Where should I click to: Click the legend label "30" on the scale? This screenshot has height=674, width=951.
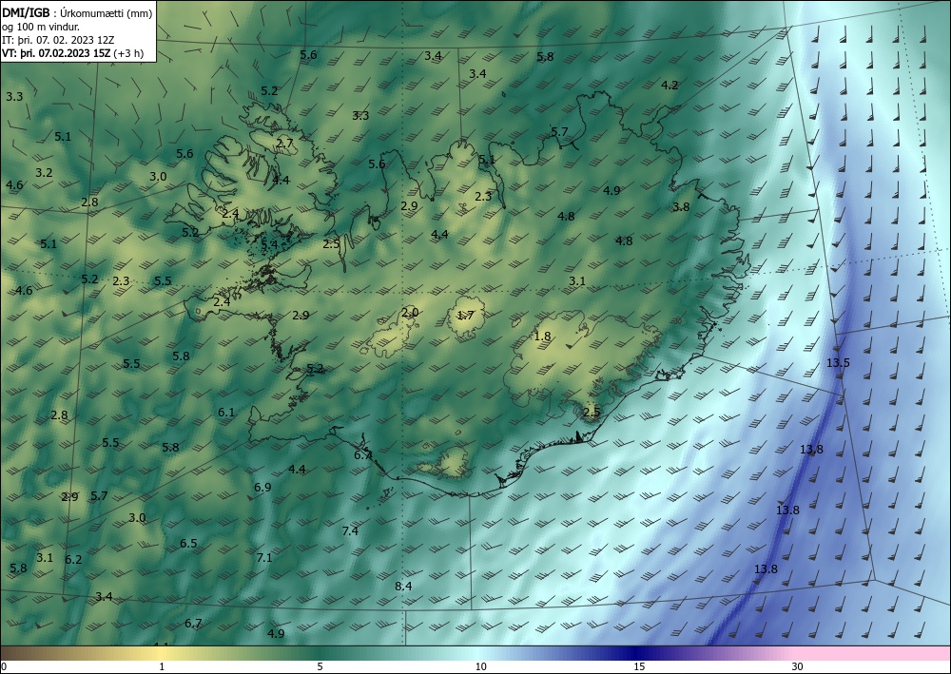pyautogui.click(x=797, y=667)
